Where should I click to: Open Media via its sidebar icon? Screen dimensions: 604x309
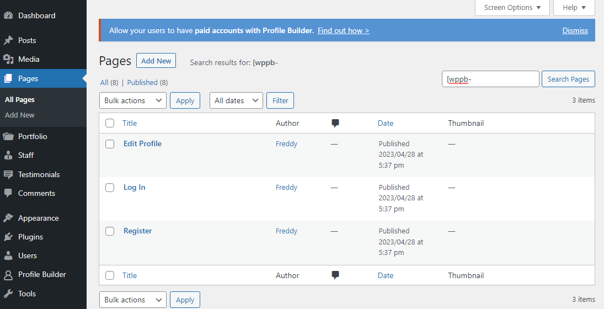click(x=8, y=60)
